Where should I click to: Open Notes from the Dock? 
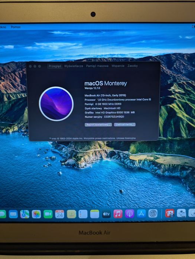(94, 214)
